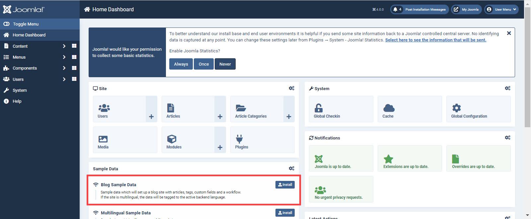531x219 pixels.
Task: Toggle the sidebar with Toggle Menu
Action: (x=40, y=24)
